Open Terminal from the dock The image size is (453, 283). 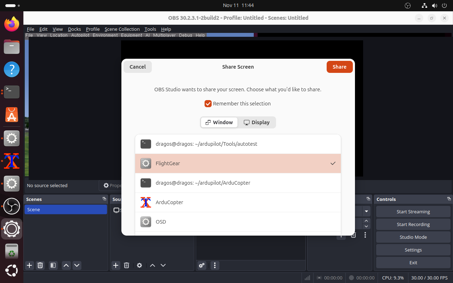coord(12,92)
